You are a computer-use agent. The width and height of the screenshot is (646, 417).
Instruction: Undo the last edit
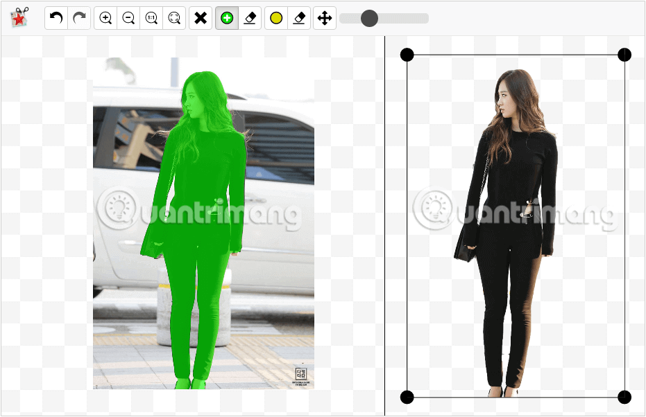[57, 18]
